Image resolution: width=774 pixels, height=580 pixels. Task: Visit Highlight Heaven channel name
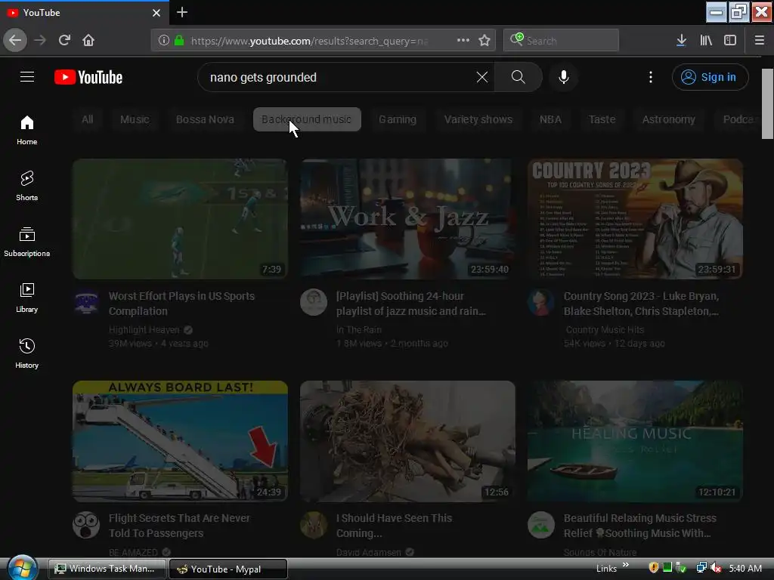pyautogui.click(x=144, y=329)
